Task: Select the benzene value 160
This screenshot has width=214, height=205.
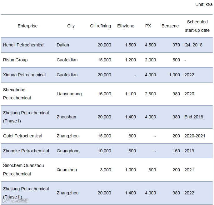Action: click(x=176, y=151)
